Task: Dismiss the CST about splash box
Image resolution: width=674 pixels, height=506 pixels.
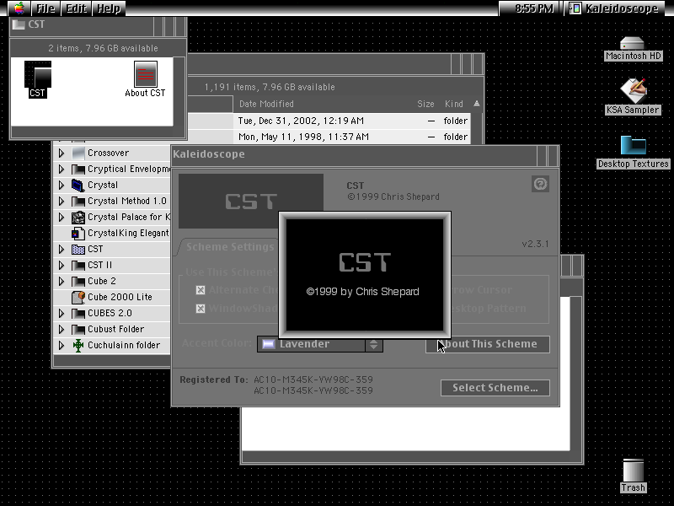Action: 365,275
